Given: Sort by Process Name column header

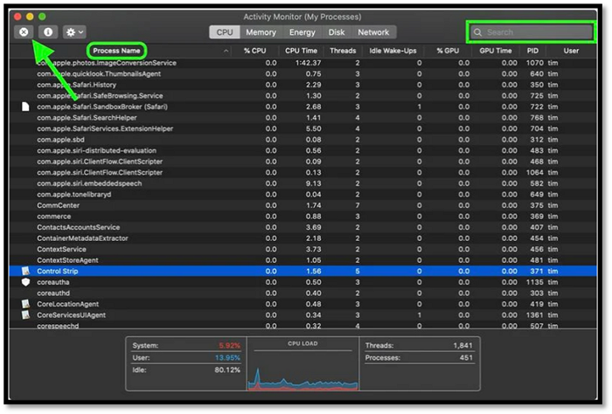Looking at the screenshot, I should click(116, 51).
